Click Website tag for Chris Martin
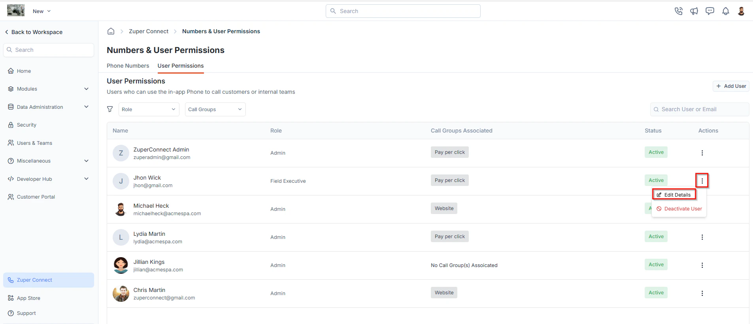 444,293
